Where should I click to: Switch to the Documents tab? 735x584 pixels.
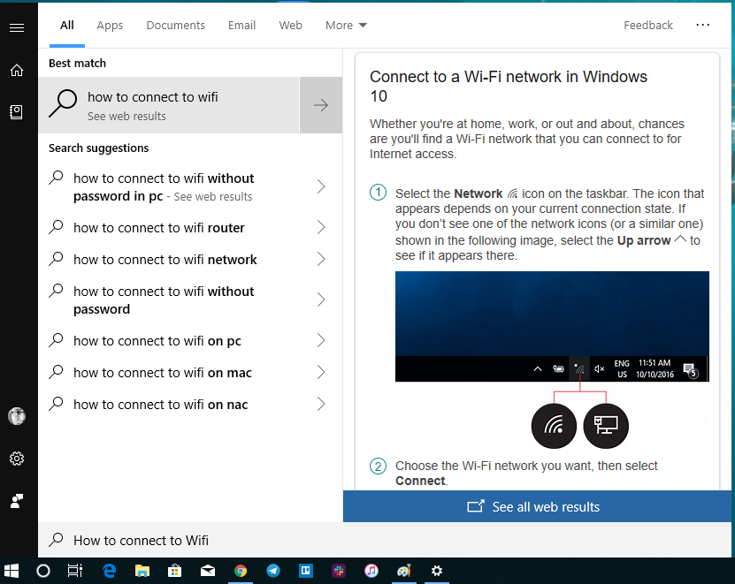point(175,25)
